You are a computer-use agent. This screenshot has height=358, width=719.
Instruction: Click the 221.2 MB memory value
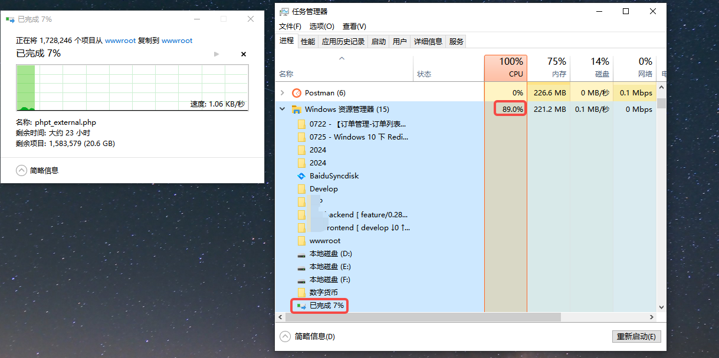550,110
